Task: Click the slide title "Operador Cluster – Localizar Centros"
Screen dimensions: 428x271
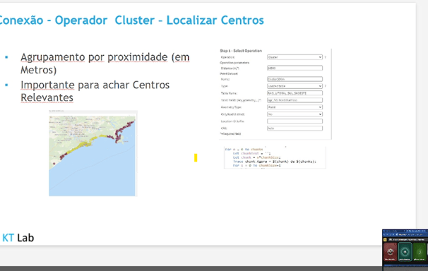Action: coord(160,20)
